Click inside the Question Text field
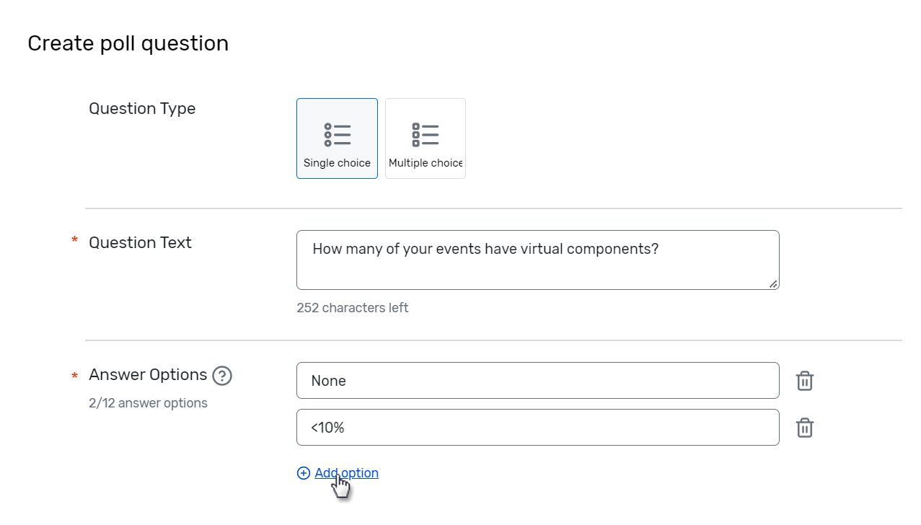The width and height of the screenshot is (921, 525). [537, 260]
